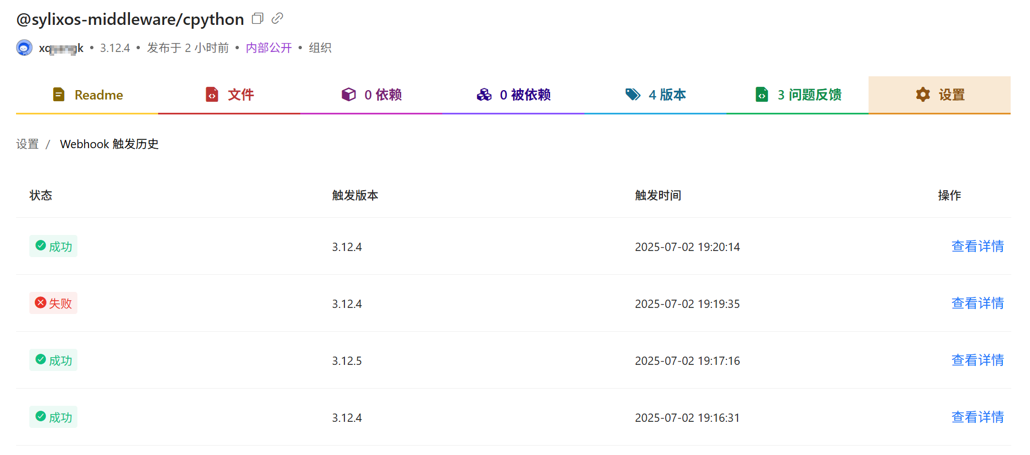Click the versions tag icon
Image resolution: width=1030 pixels, height=455 pixels.
[632, 95]
